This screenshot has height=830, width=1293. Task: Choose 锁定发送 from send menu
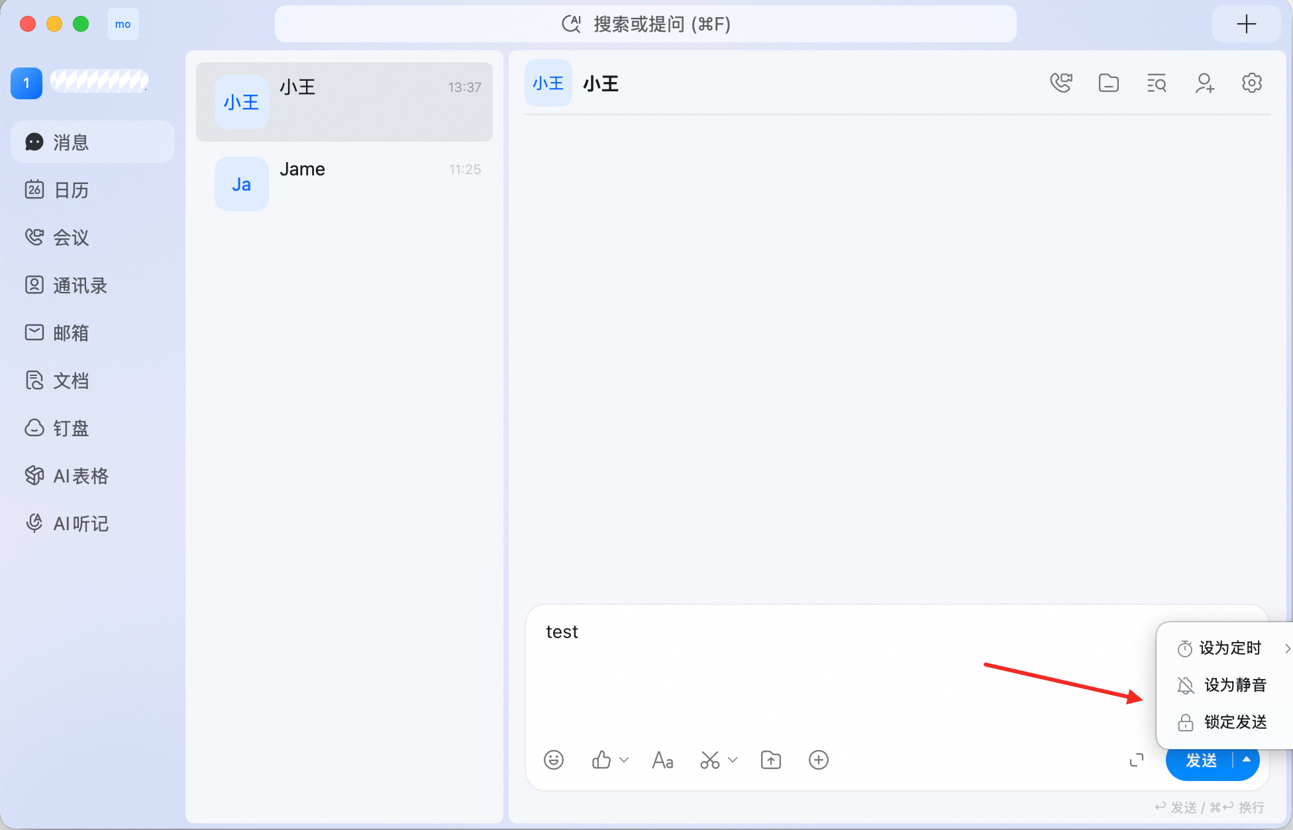click(1224, 722)
